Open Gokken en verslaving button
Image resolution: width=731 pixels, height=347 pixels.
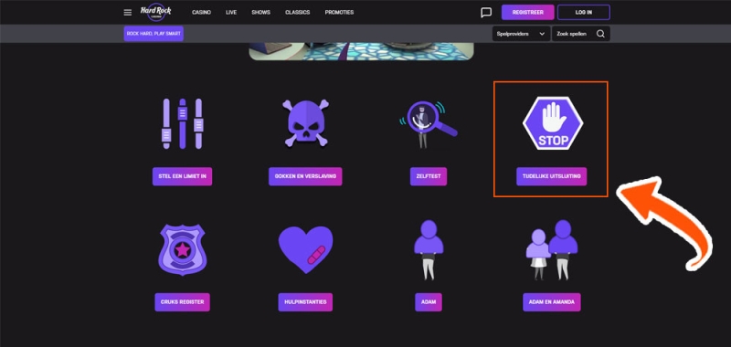pyautogui.click(x=305, y=176)
